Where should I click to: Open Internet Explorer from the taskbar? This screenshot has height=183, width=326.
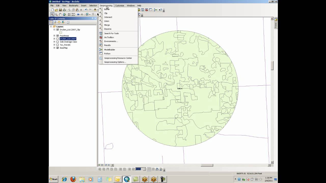point(64,179)
